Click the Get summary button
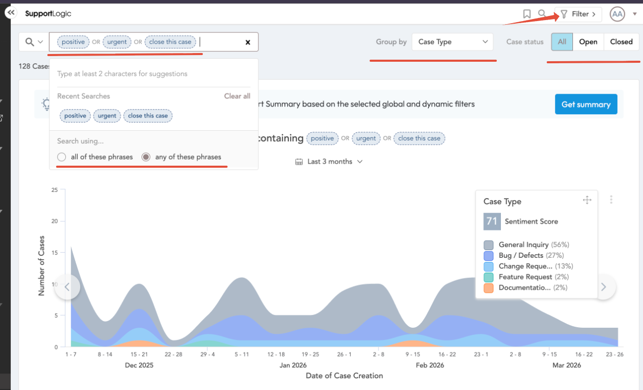Viewport: 643px width, 390px height. [586, 104]
